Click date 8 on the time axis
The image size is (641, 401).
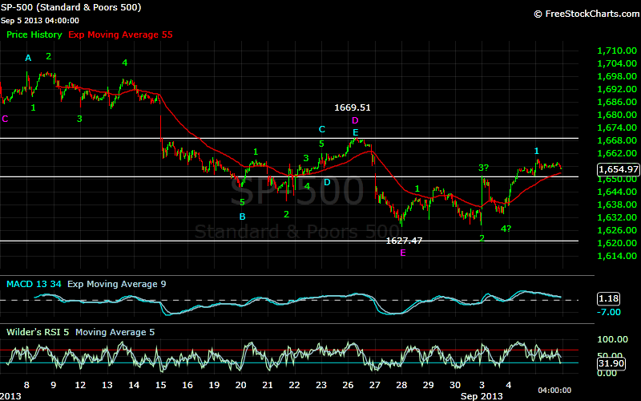coord(26,385)
